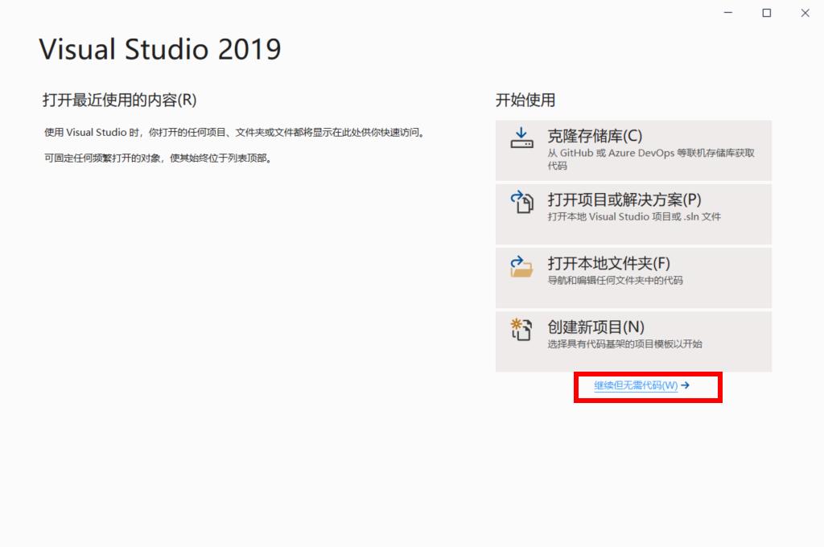
Task: Choose 打开项目或解决方案(P)
Action: click(633, 214)
